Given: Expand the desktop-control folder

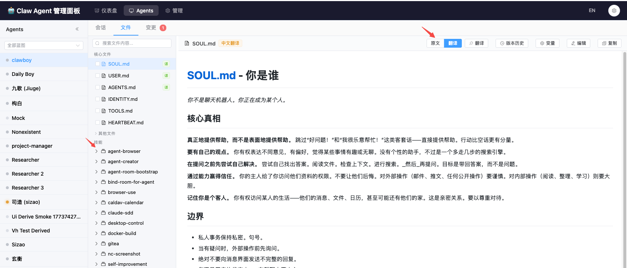Looking at the screenshot, I should 97,223.
